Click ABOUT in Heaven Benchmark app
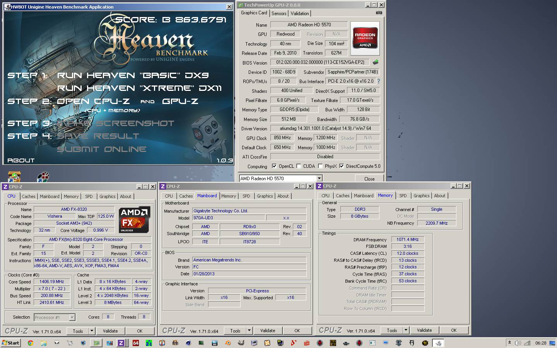Image resolution: width=557 pixels, height=348 pixels. click(x=21, y=160)
